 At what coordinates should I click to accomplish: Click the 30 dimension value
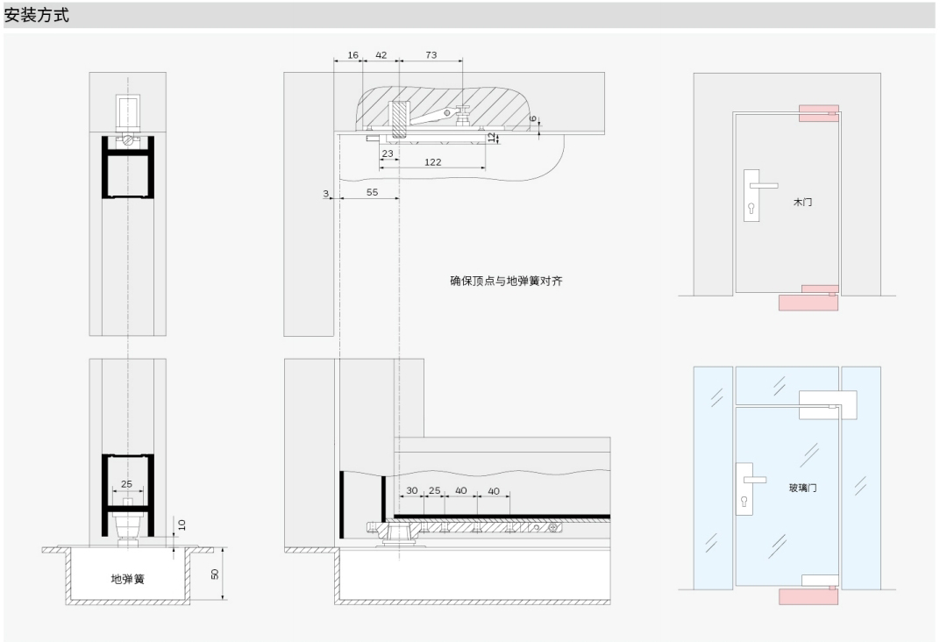[x=412, y=490]
